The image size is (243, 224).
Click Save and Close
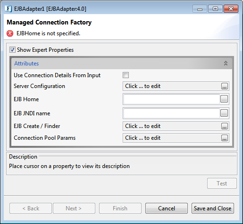(213, 208)
